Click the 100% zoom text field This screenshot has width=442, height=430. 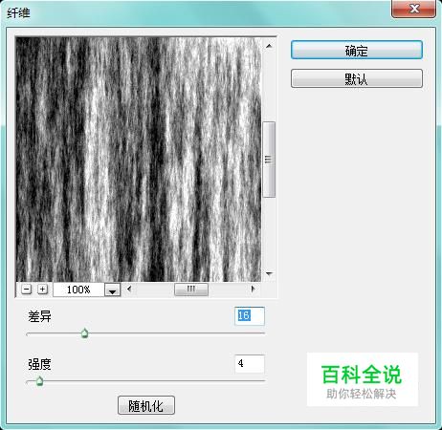(78, 290)
